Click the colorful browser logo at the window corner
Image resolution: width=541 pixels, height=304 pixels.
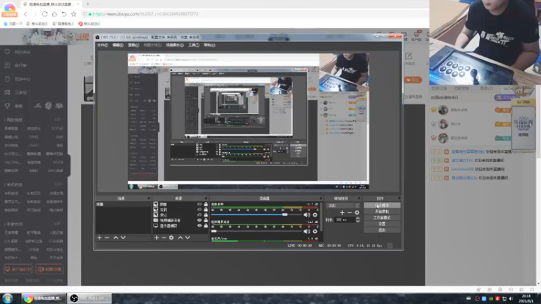9,9
